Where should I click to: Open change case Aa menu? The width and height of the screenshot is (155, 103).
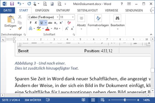coord(57,28)
